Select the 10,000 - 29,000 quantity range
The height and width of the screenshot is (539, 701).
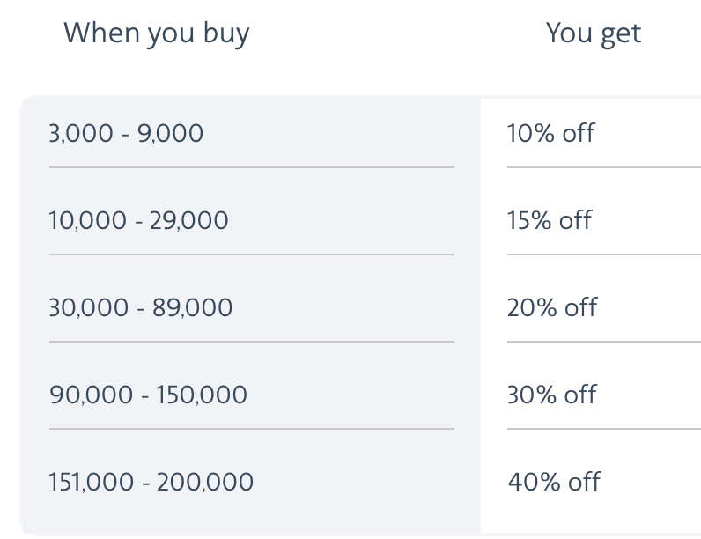138,220
